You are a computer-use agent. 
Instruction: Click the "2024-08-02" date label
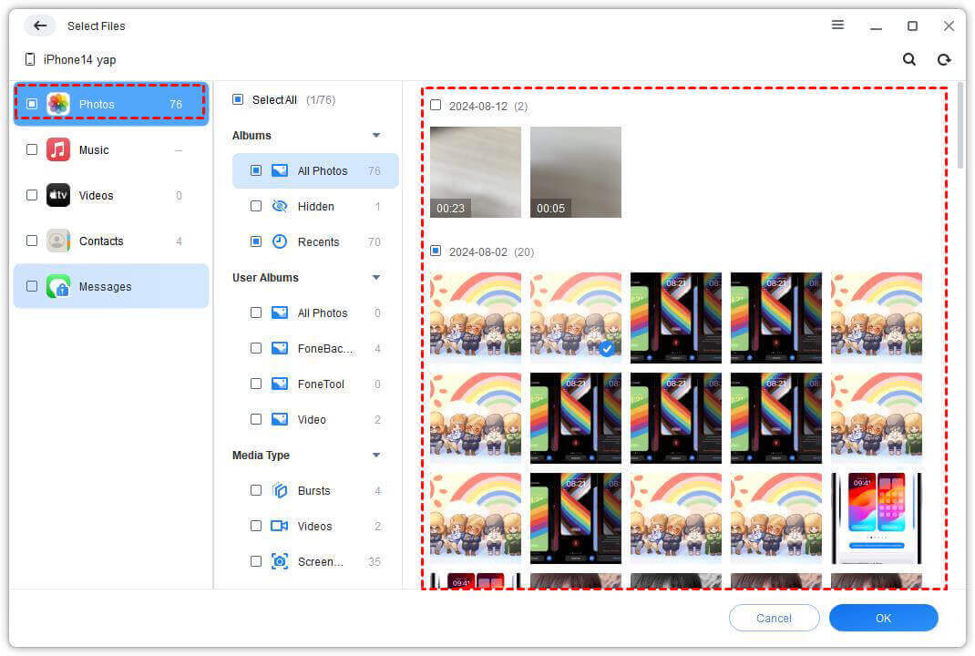point(478,251)
